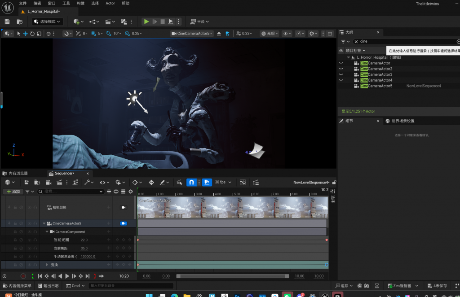Click the green Play in editor button
The image size is (460, 297).
point(146,22)
